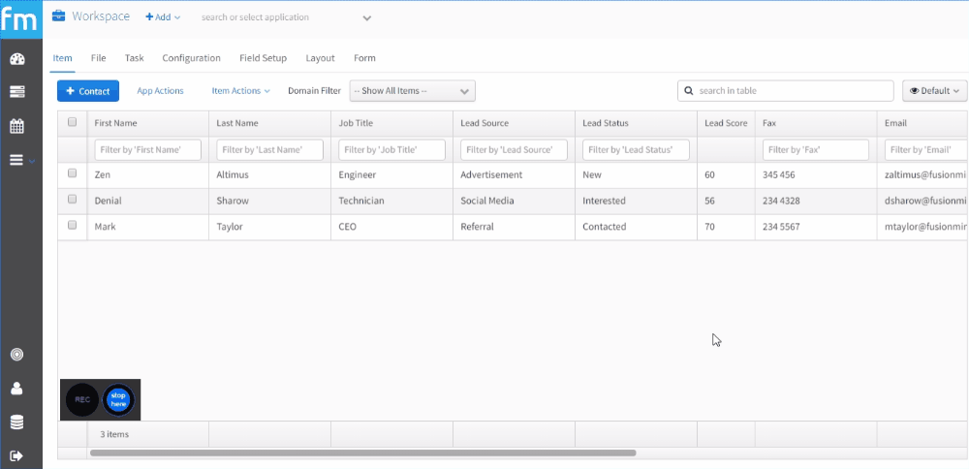Expand the Add dropdown
This screenshot has width=969, height=469.
pos(163,17)
